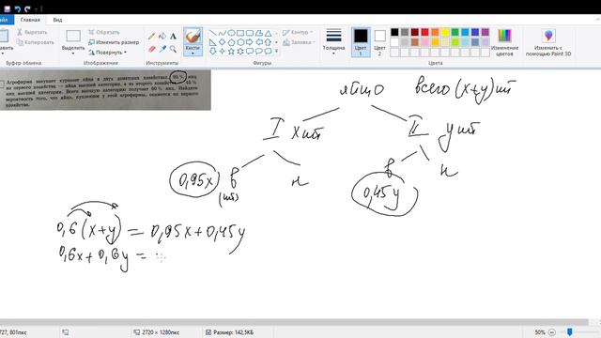Expand the full shapes gallery
The image size is (601, 338).
coord(277,51)
